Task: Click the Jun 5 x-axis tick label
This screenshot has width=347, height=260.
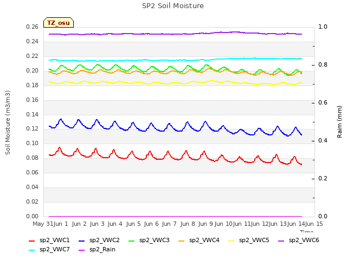Action: (x=133, y=224)
